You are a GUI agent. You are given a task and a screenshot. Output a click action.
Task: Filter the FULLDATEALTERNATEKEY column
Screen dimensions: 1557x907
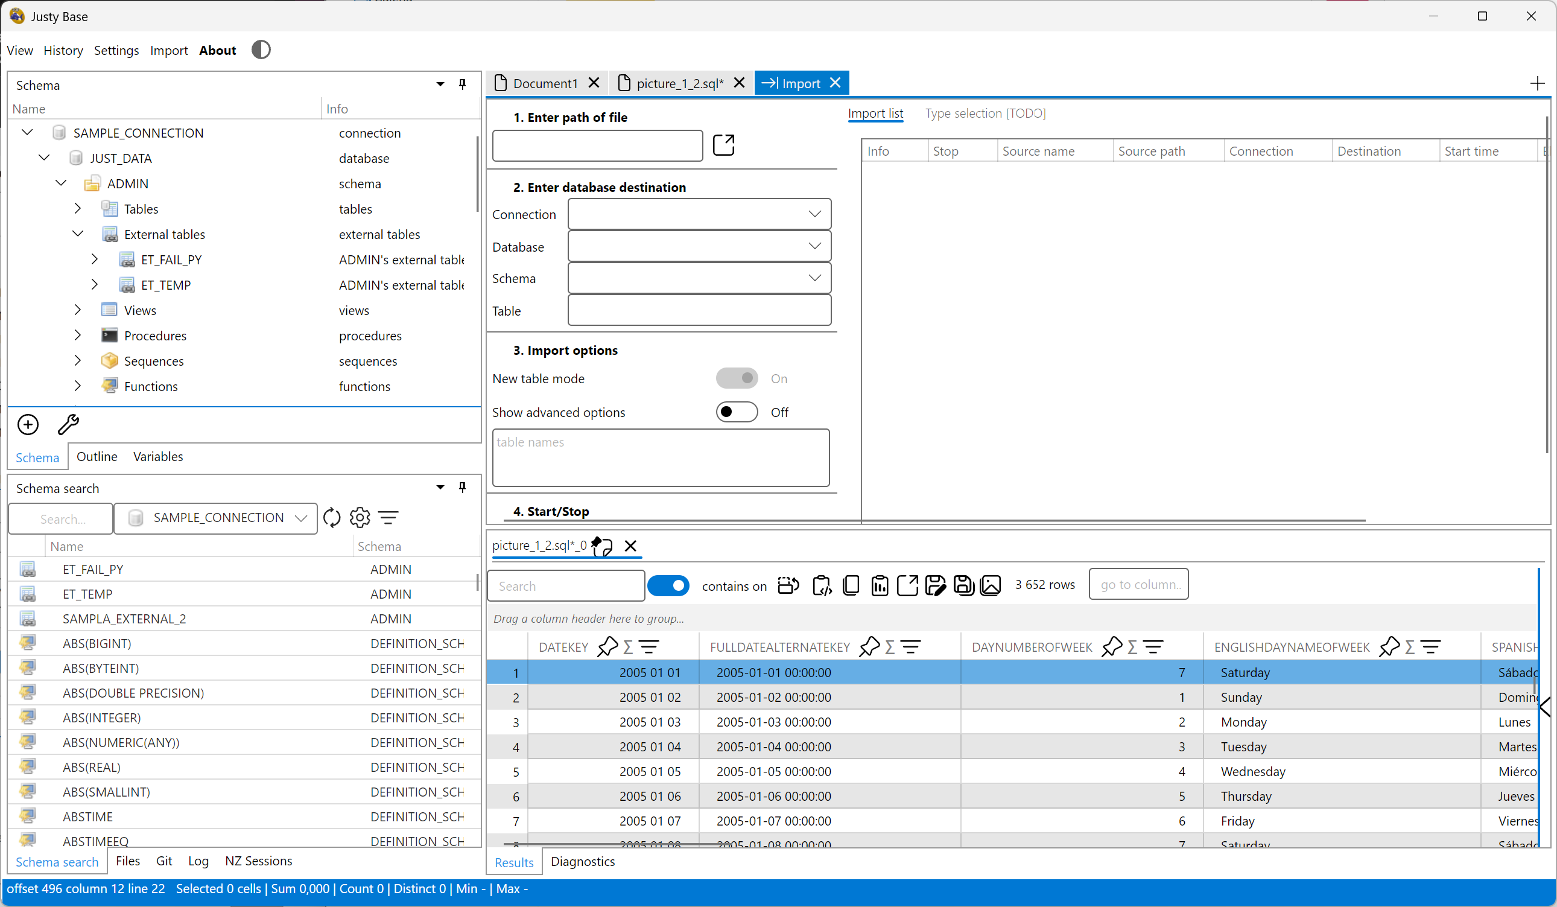[911, 648]
